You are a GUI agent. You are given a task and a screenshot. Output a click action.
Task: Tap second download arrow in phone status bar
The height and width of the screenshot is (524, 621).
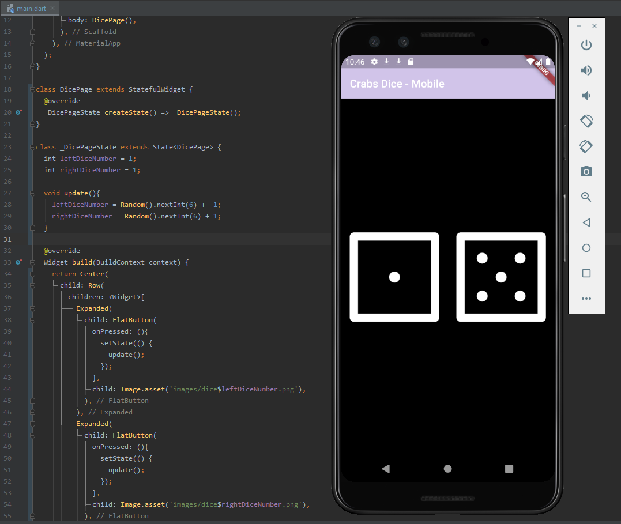(x=398, y=62)
